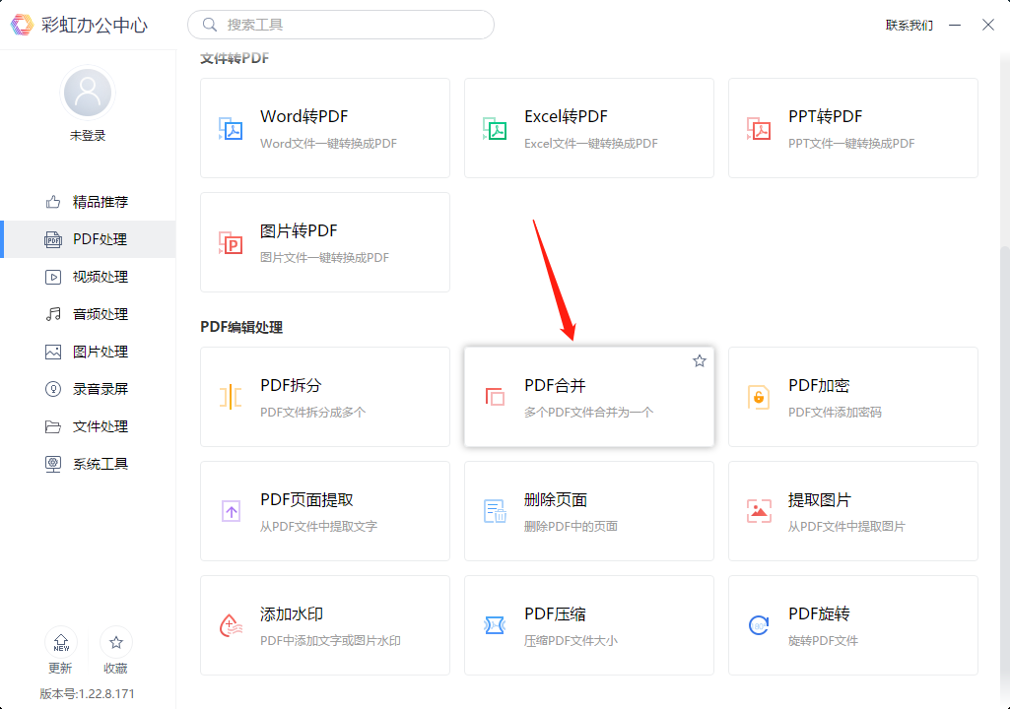Viewport: 1010px width, 709px height.
Task: Click the description 压缩PDF文件大小
Action: pos(571,641)
